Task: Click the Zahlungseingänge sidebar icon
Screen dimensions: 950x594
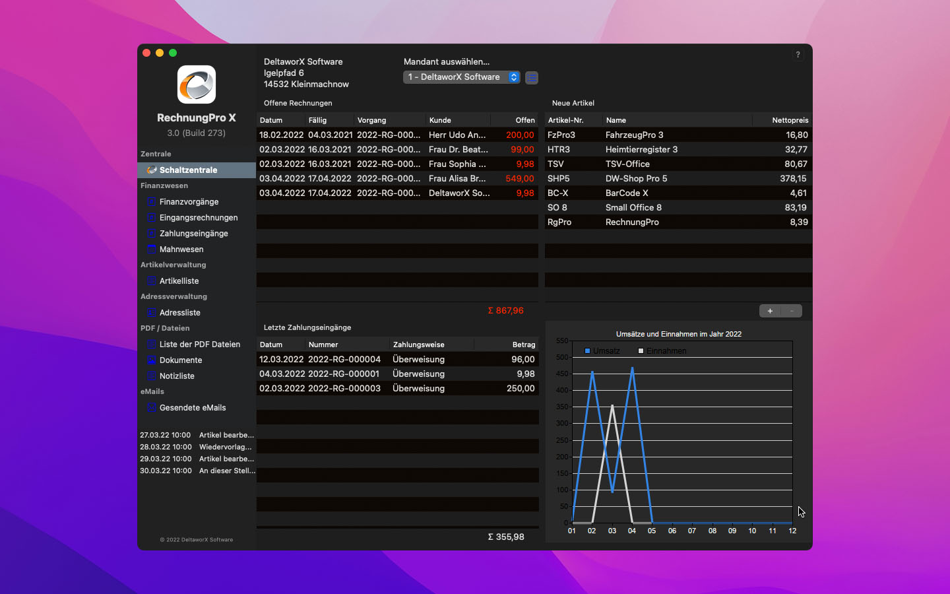Action: (x=151, y=233)
